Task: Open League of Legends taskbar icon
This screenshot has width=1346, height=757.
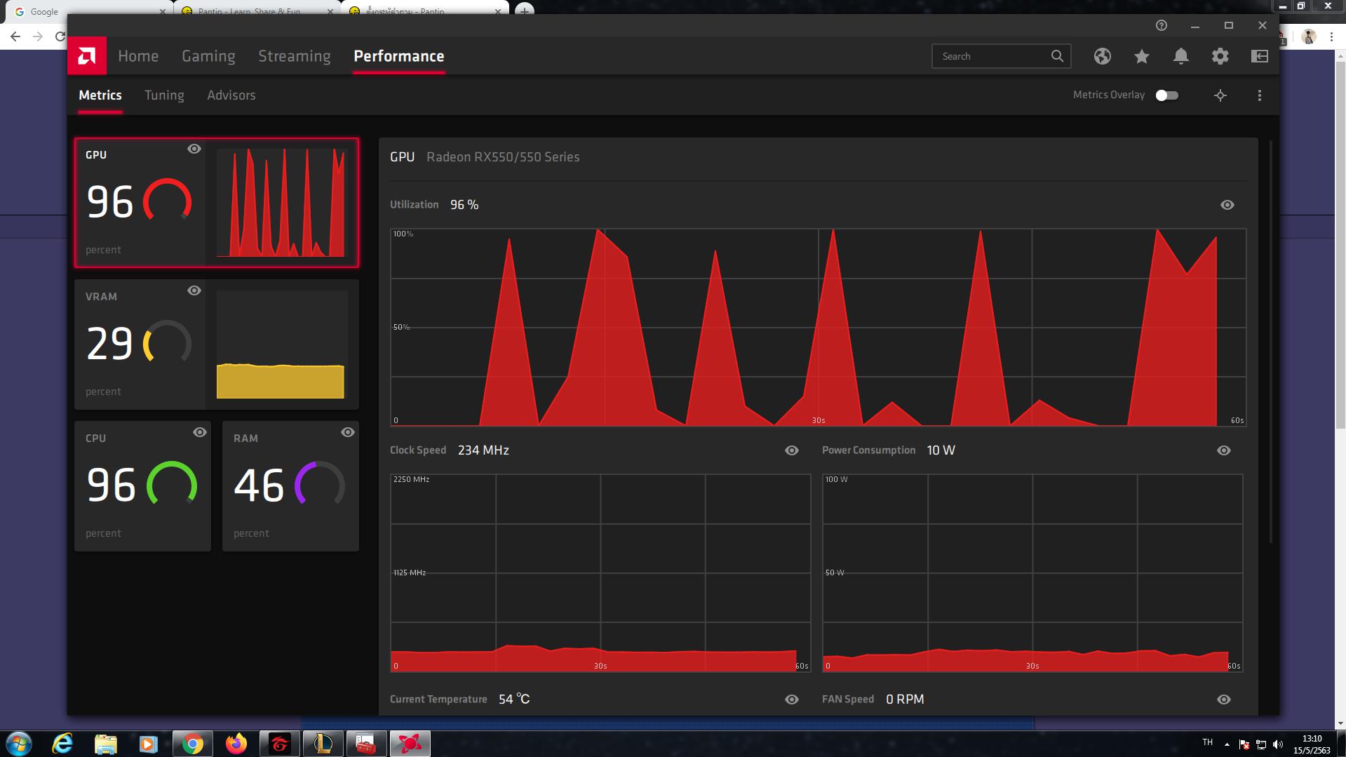Action: pos(323,743)
